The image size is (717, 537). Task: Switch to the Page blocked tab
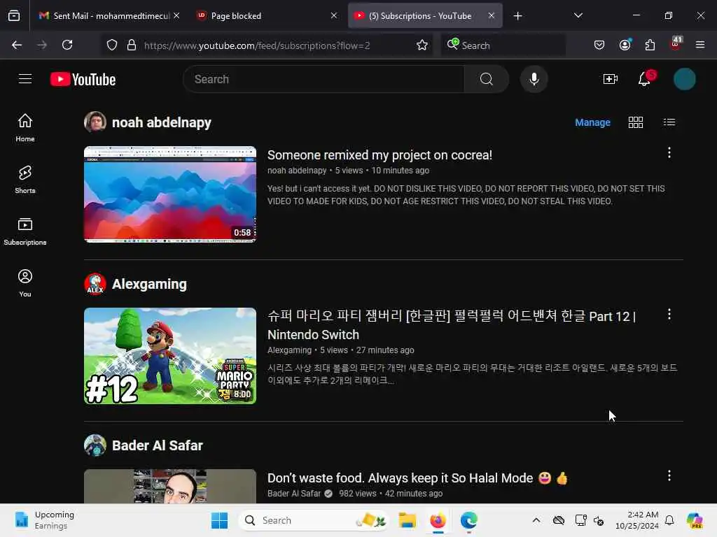point(267,15)
